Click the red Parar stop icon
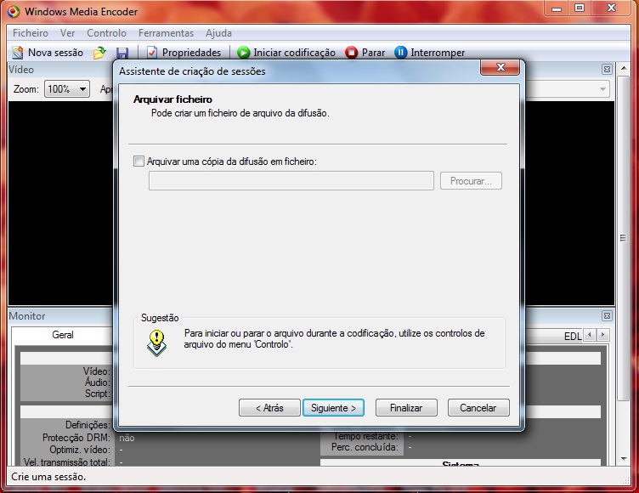 point(351,53)
